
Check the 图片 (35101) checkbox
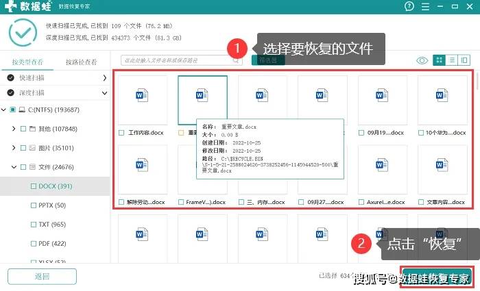23,148
